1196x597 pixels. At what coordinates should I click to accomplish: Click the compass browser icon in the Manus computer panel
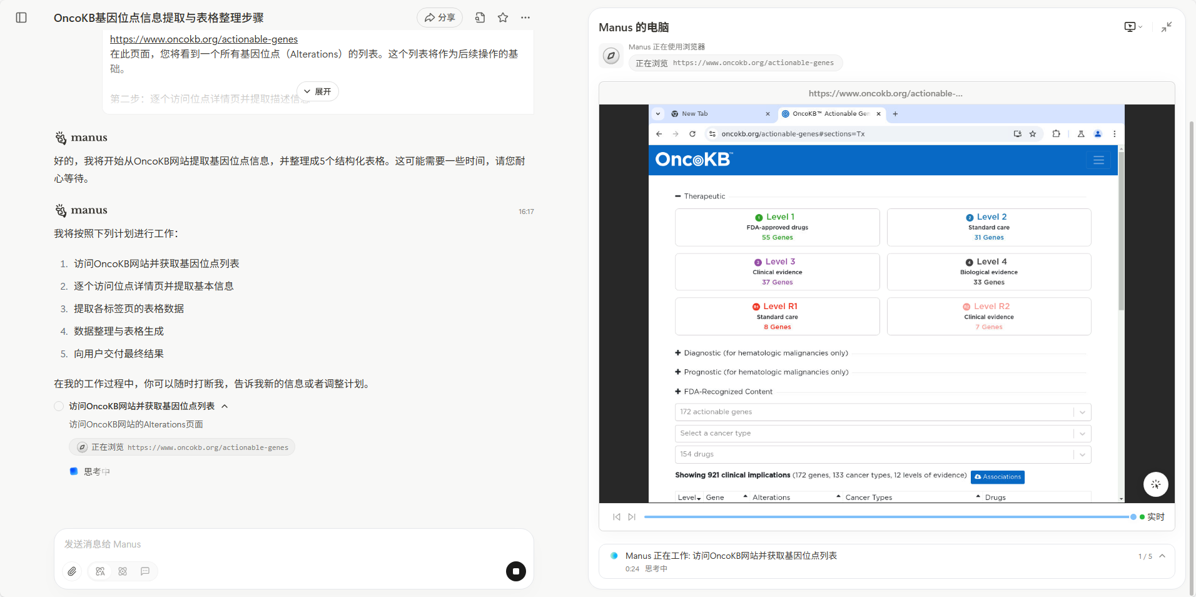[611, 56]
